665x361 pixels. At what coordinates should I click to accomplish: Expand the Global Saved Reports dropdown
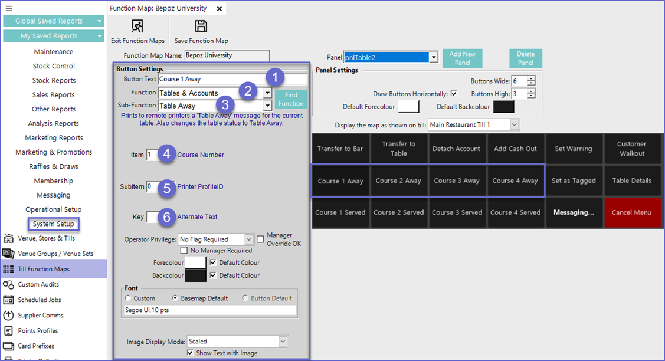[99, 21]
